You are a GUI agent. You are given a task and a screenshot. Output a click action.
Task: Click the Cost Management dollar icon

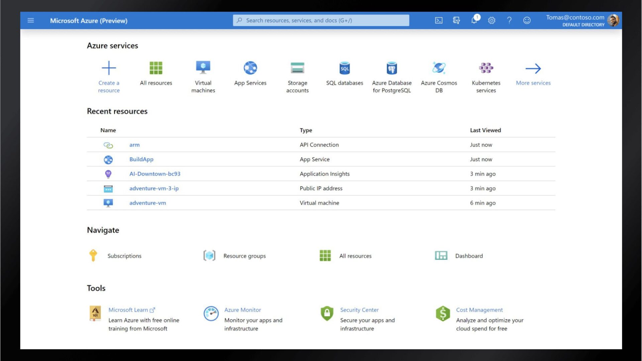443,314
